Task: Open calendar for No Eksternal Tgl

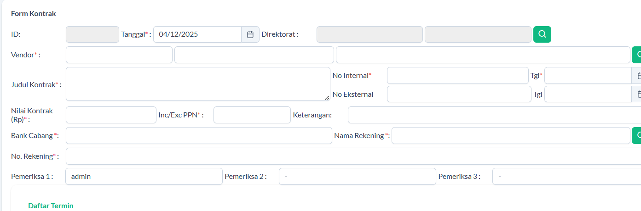Action: pyautogui.click(x=638, y=94)
